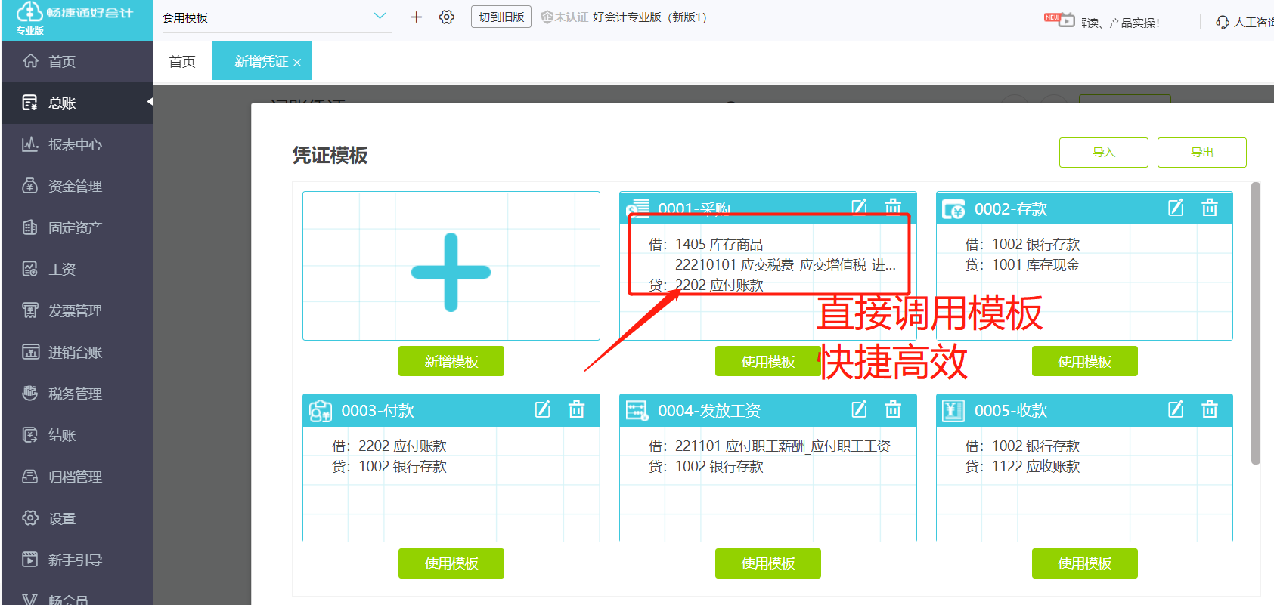1274x605 pixels.
Task: Switch to the 首页 tab
Action: (182, 61)
